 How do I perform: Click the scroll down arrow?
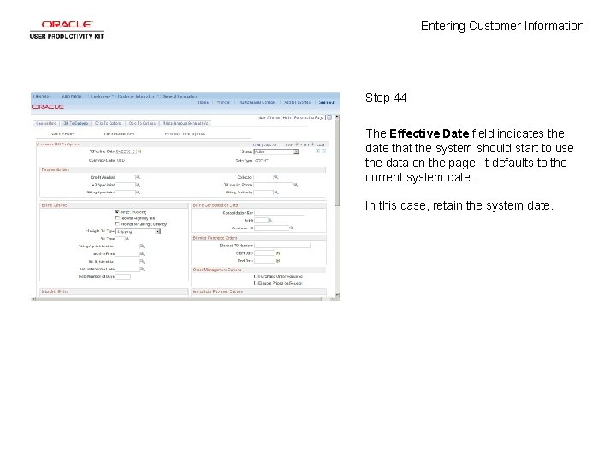pos(337,294)
